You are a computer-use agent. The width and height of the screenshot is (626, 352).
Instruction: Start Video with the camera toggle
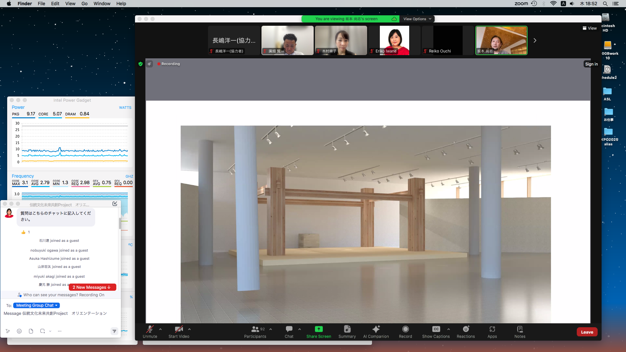(179, 331)
